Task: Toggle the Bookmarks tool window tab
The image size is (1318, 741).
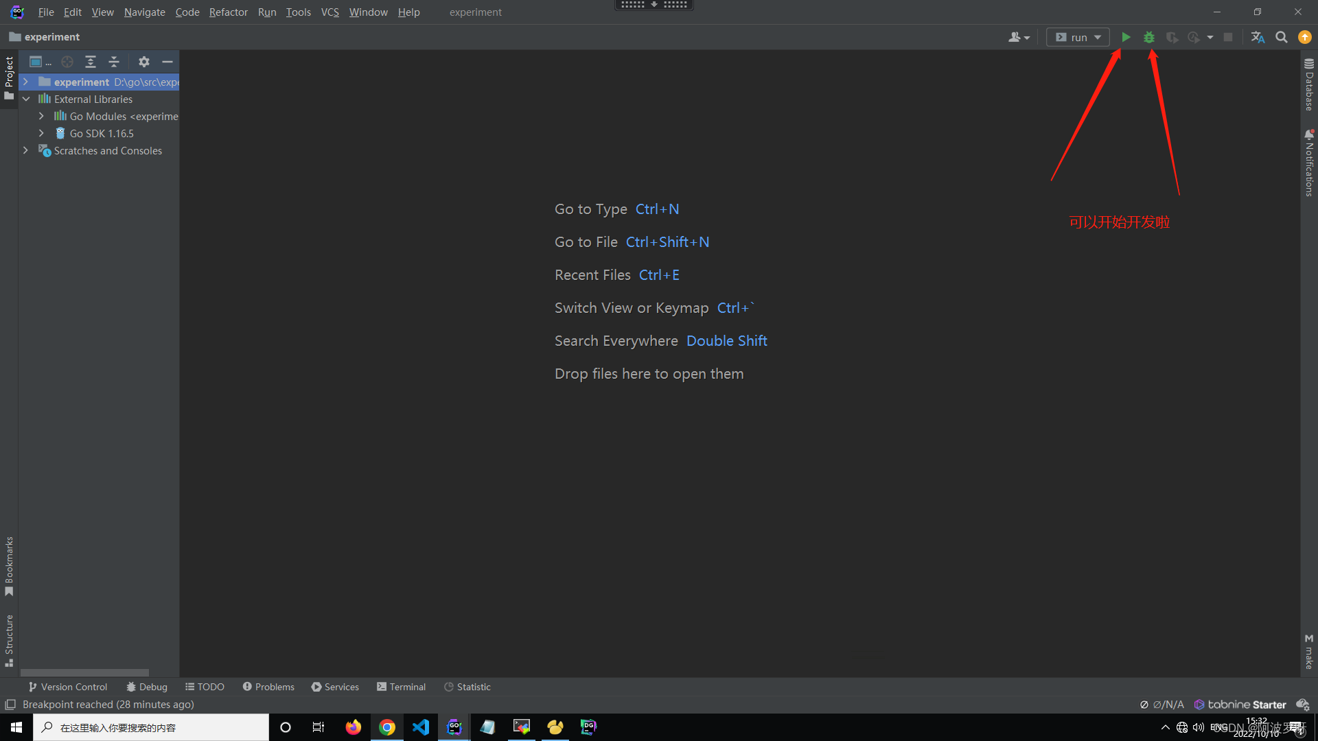Action: click(9, 566)
